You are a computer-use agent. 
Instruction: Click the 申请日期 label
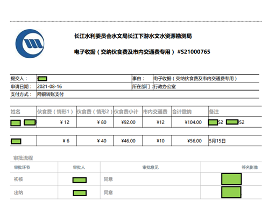21,87
